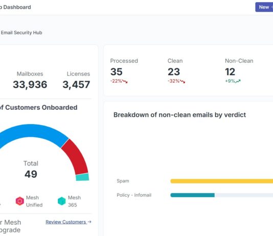Click the Customers Onboarded heading
The width and height of the screenshot is (273, 236).
pyautogui.click(x=41, y=107)
